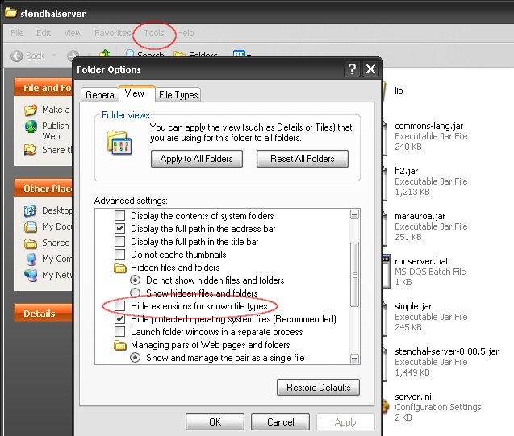Click the Publish to Web globe icon

[x=31, y=127]
